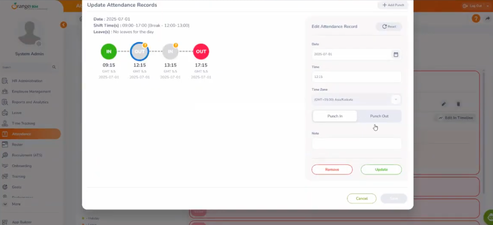The height and width of the screenshot is (225, 493).
Task: Collapse the sidebar with orange arrow icon
Action: (63, 25)
